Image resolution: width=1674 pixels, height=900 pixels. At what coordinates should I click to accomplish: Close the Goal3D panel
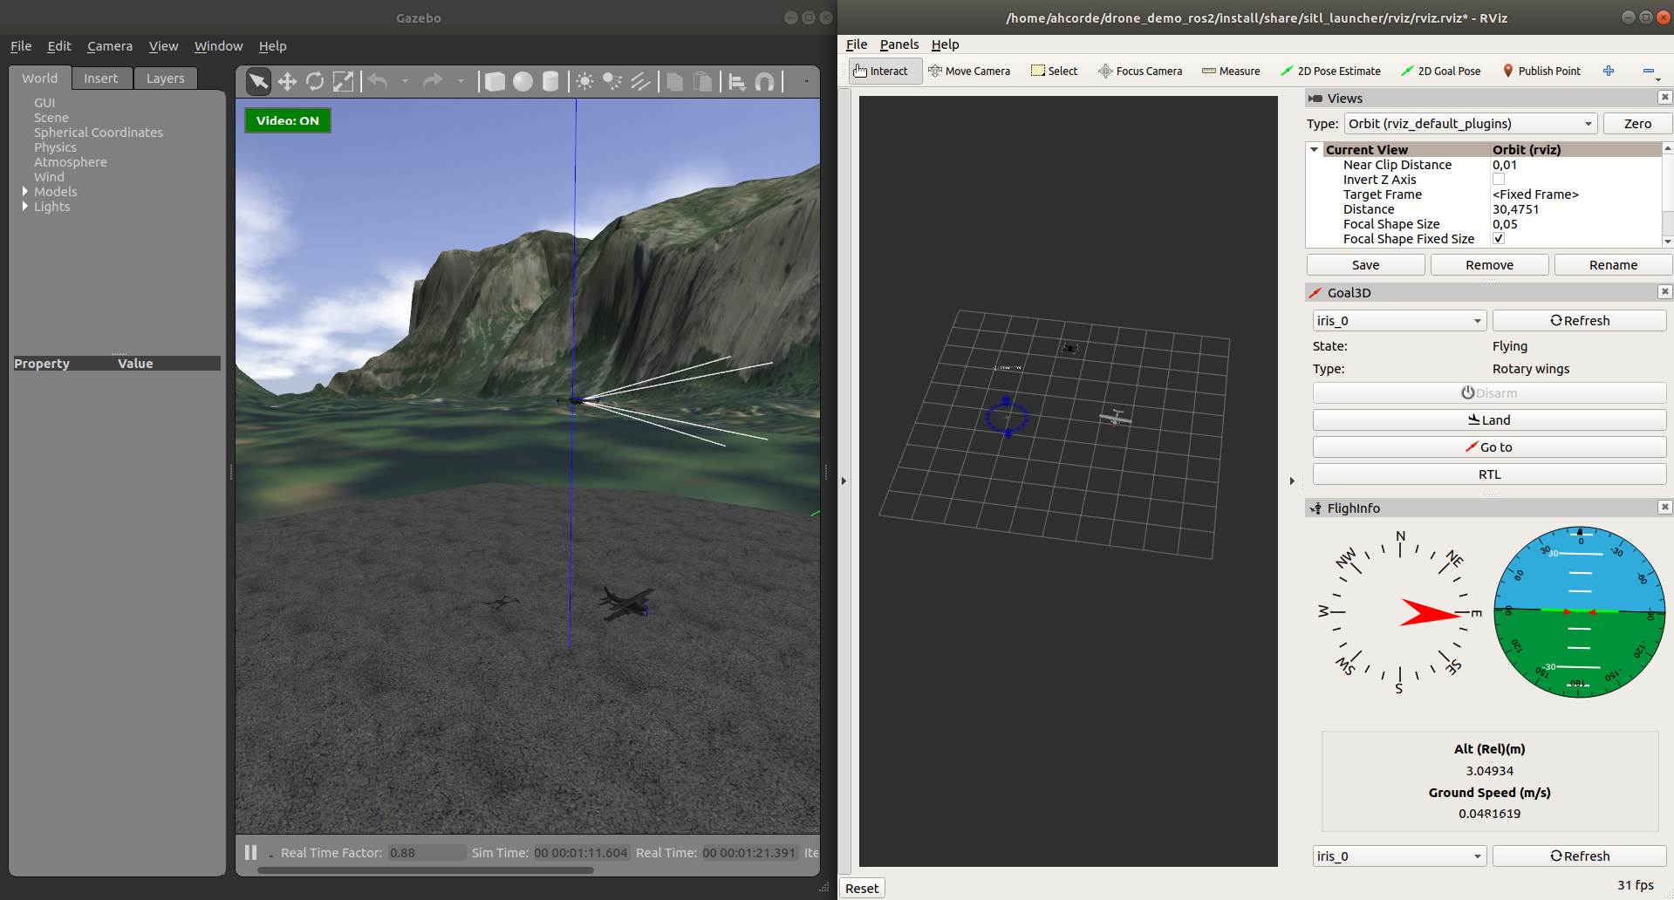[x=1664, y=291]
